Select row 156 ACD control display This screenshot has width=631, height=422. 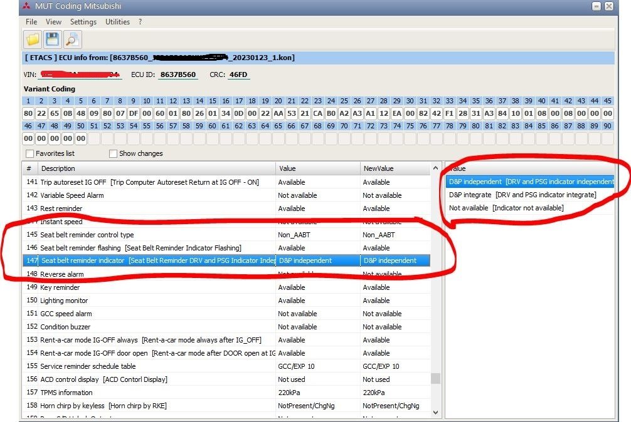pos(226,379)
